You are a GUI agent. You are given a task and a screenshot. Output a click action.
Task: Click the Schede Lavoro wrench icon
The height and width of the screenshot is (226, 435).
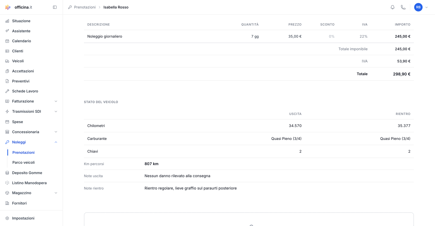[x=7, y=91]
